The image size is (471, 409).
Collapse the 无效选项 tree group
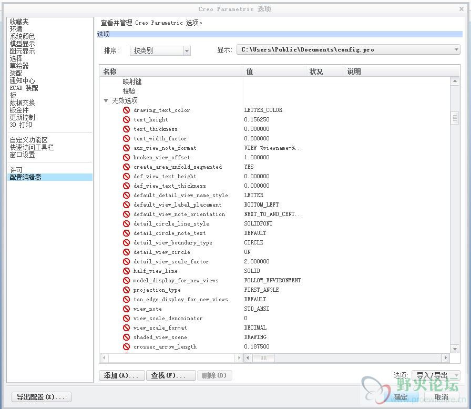106,100
